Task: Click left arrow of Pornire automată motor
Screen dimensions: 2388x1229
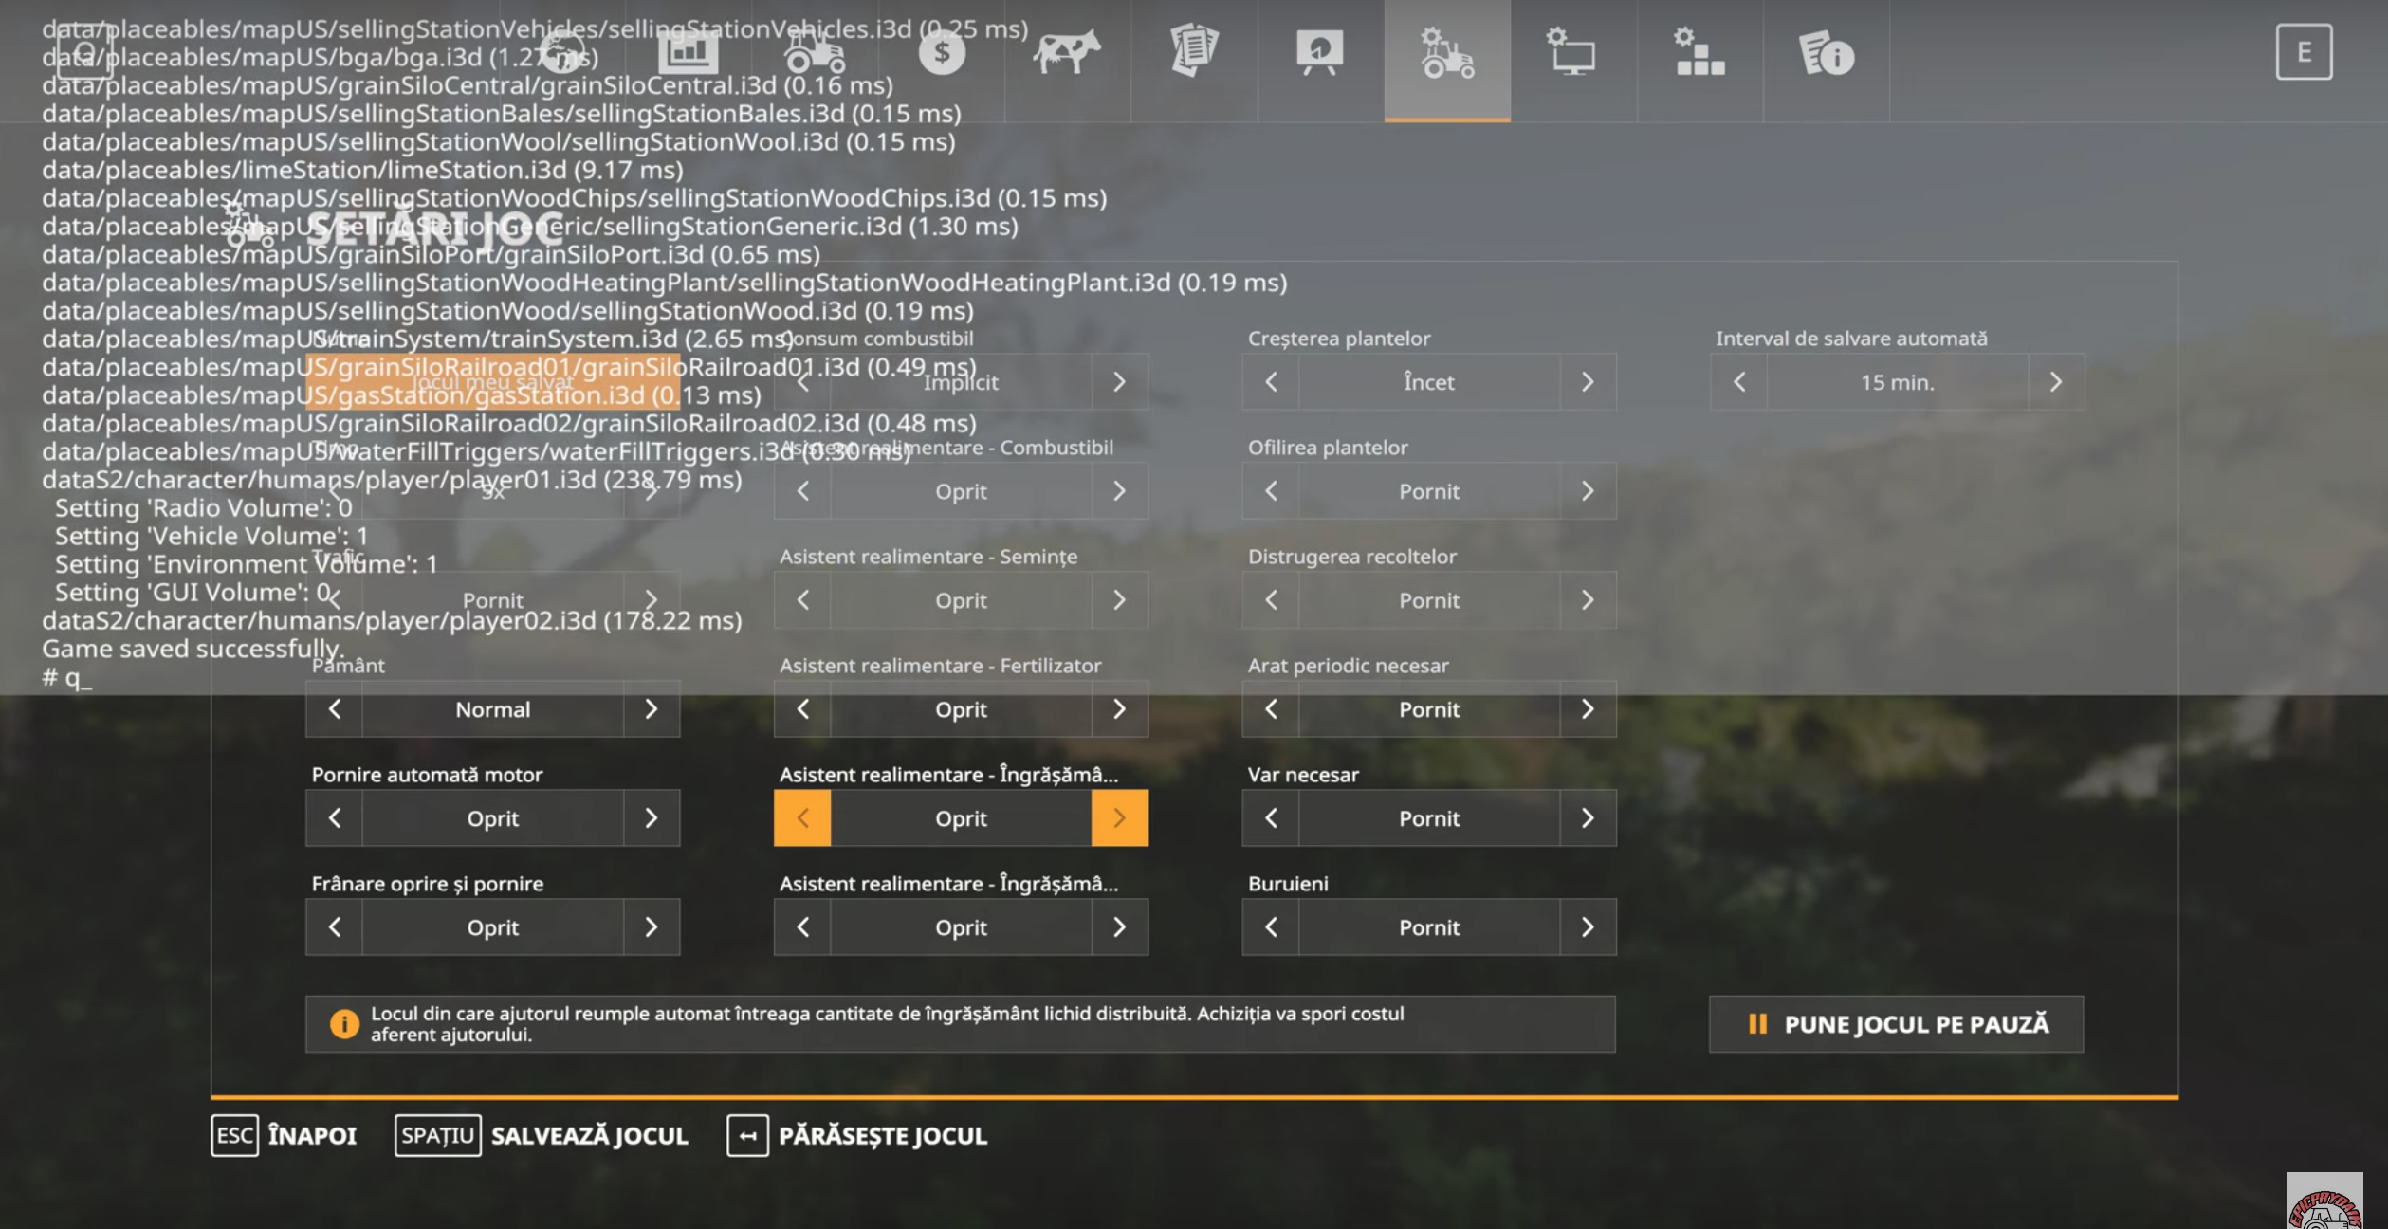Action: (x=334, y=817)
